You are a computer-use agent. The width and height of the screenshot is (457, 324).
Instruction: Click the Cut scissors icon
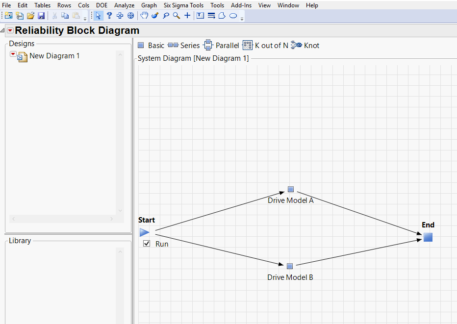[x=54, y=16]
